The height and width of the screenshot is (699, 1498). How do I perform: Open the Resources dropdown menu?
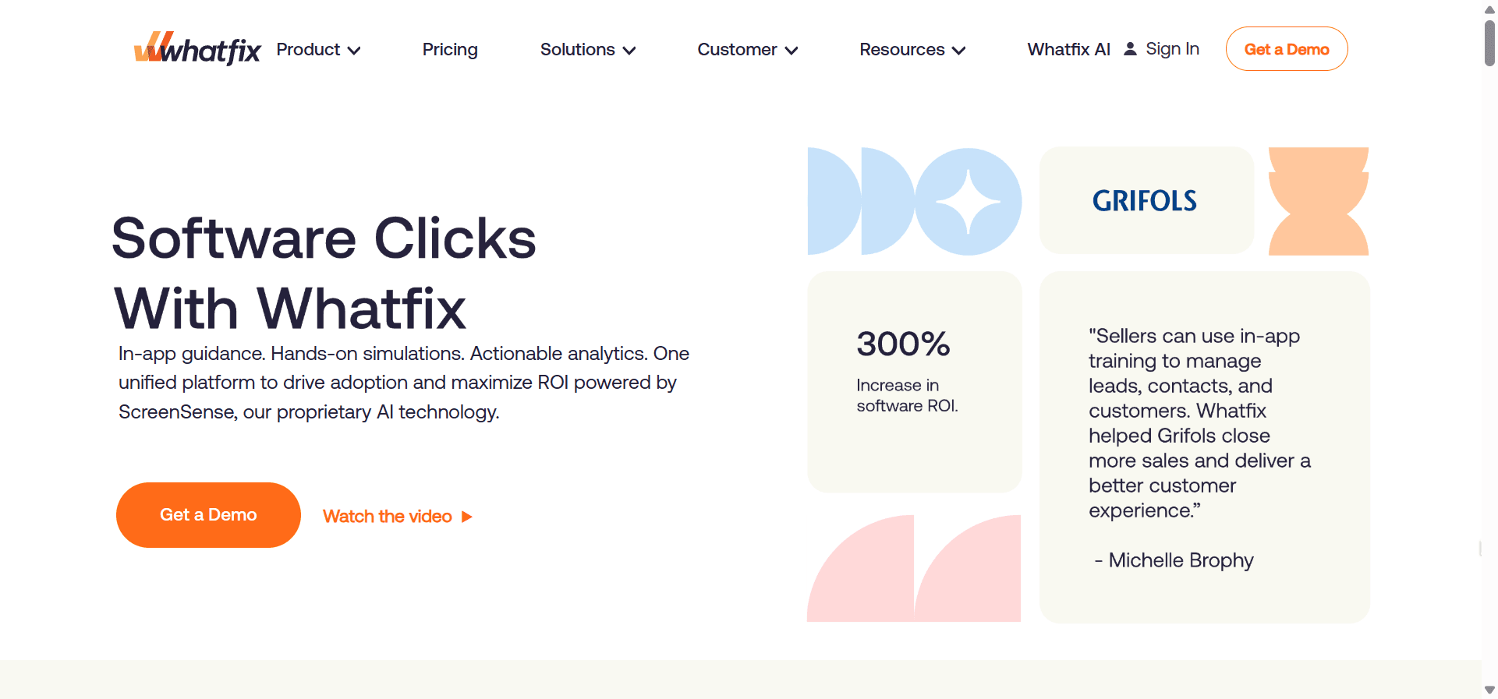pyautogui.click(x=912, y=50)
